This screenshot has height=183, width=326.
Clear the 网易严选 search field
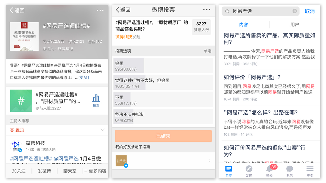point(295,11)
